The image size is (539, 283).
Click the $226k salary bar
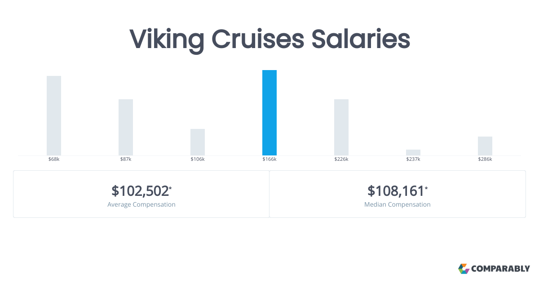point(341,127)
